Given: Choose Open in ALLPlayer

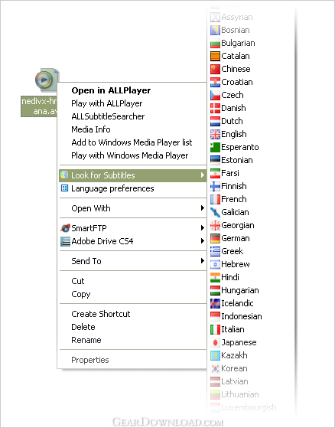Looking at the screenshot, I should tap(111, 90).
